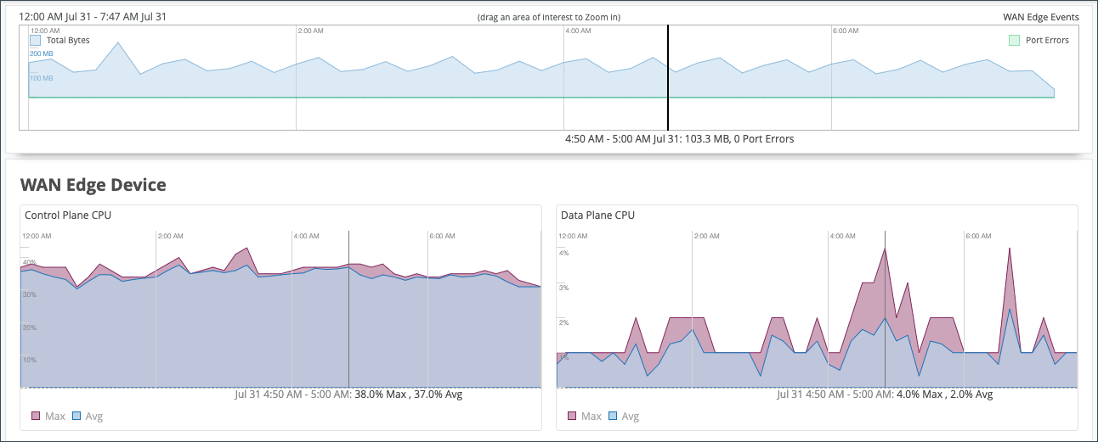Click the Total Bytes legend color swatch
Image resolution: width=1098 pixels, height=442 pixels.
[x=36, y=40]
